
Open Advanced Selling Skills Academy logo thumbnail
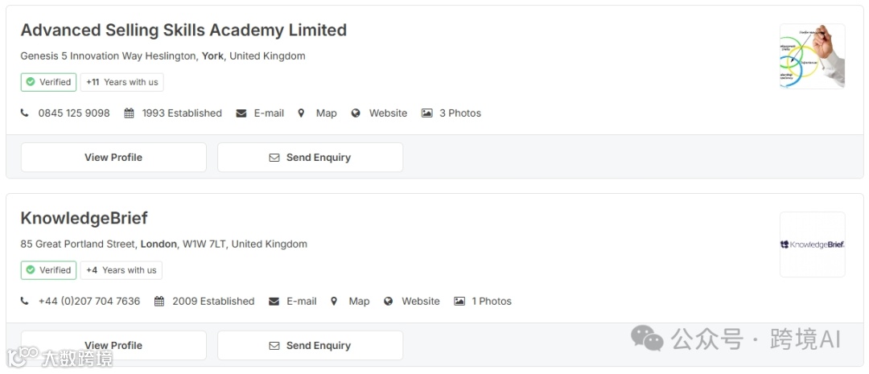[x=812, y=56]
